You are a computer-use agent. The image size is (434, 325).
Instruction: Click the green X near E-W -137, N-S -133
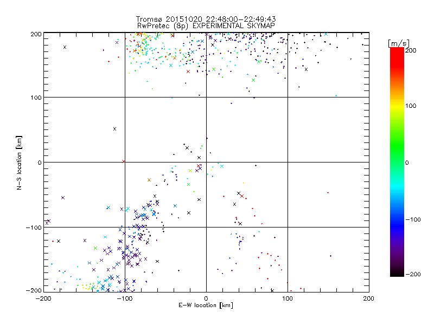95,248
